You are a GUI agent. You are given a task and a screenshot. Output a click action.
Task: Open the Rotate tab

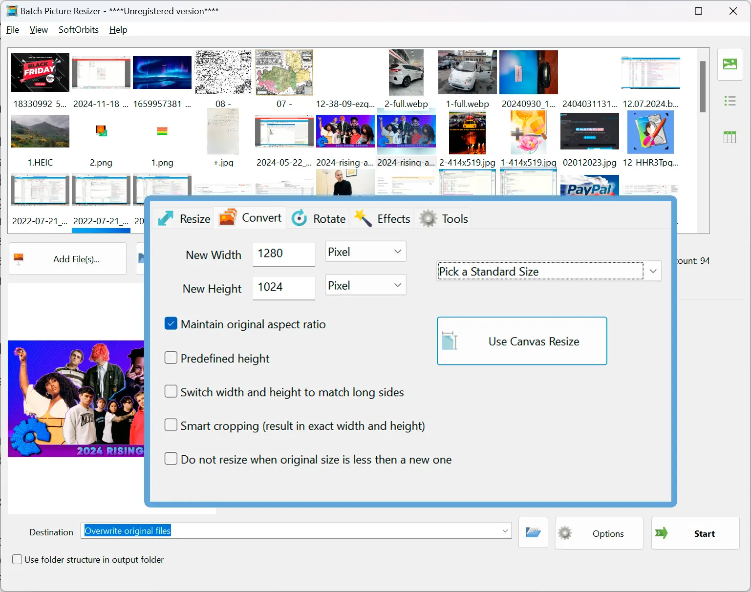click(319, 218)
